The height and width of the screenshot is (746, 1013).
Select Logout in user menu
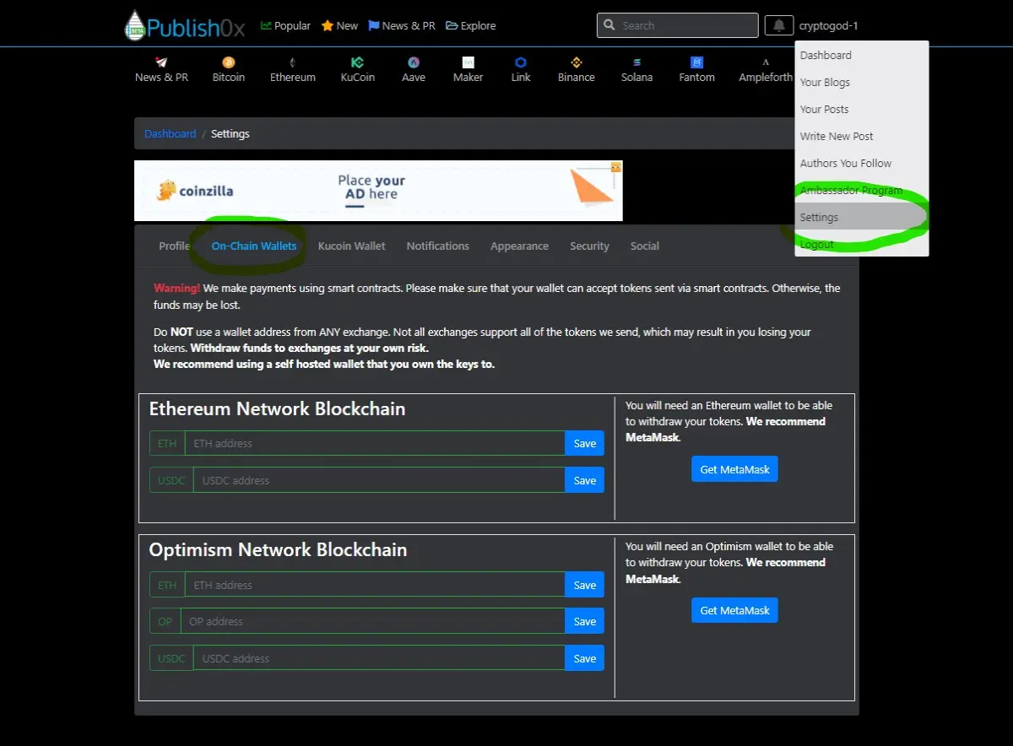(x=861, y=244)
